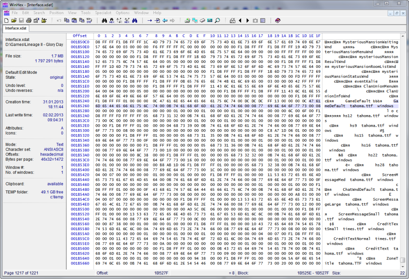
Task: Click the Go To Offset arrow icon
Action: [x=150, y=20]
